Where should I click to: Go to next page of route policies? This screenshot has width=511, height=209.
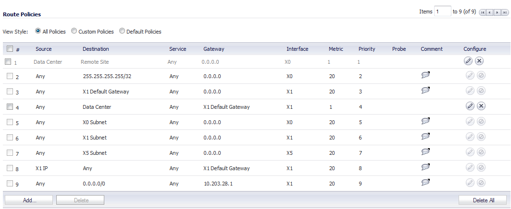[x=498, y=12]
